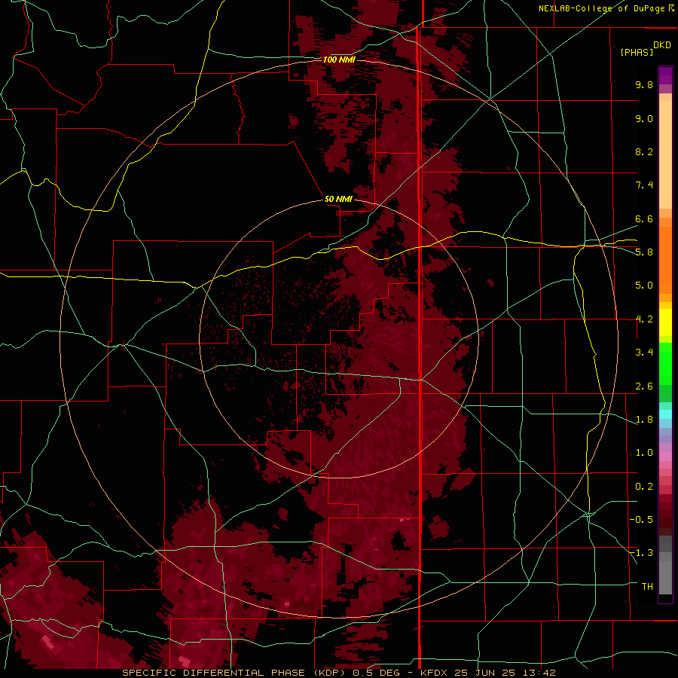Click the purple top of color bar
The image size is (678, 678).
(x=665, y=75)
